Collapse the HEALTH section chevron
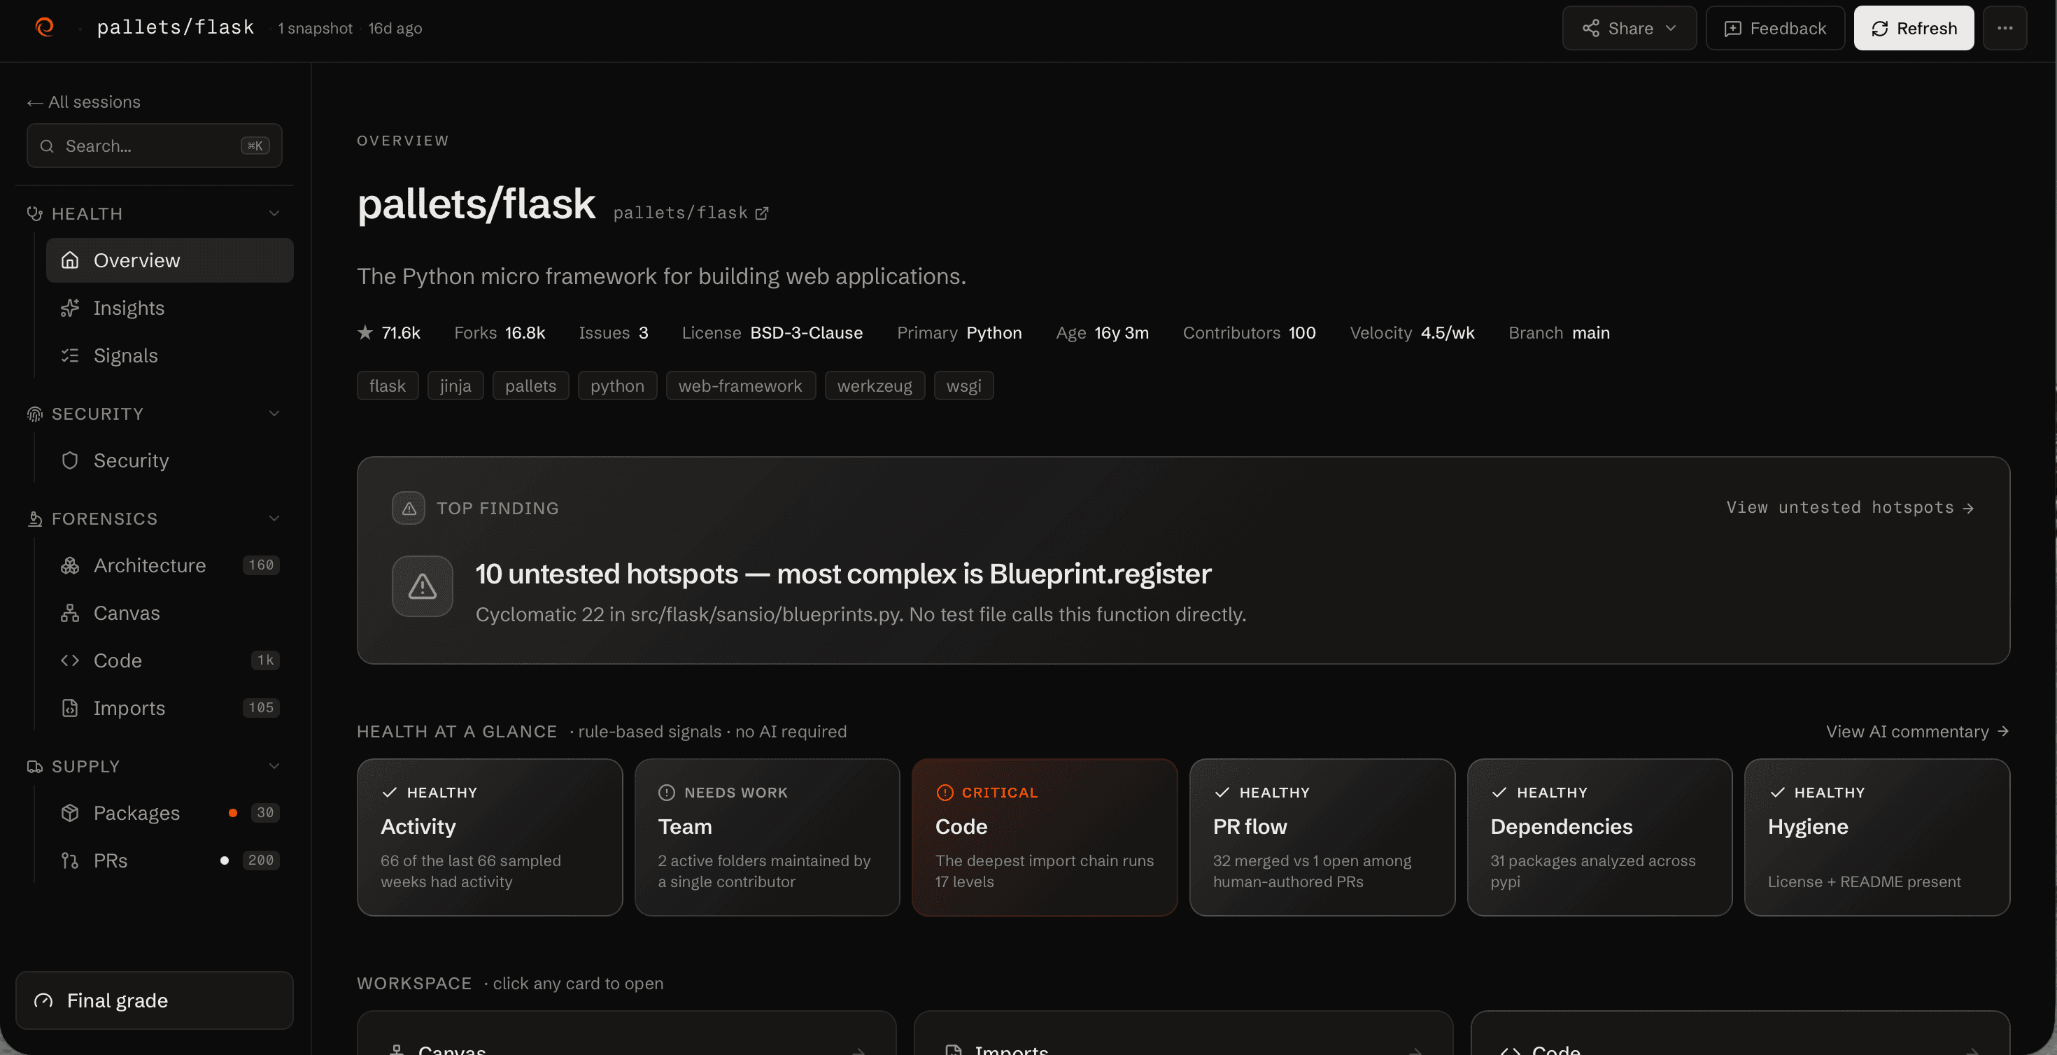 [275, 213]
